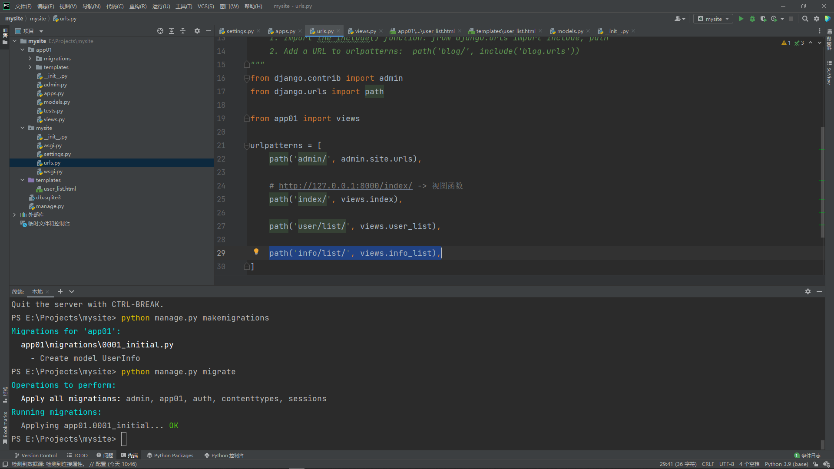
Task: Jump to previous highlighted error arrow
Action: point(811,43)
